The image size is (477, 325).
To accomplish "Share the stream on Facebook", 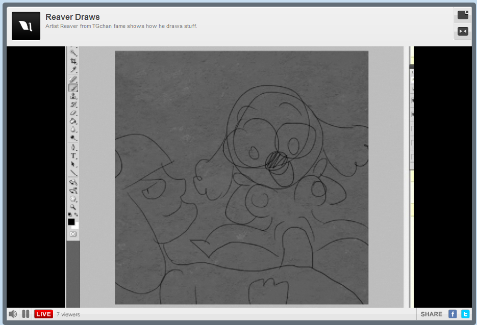I will 453,314.
